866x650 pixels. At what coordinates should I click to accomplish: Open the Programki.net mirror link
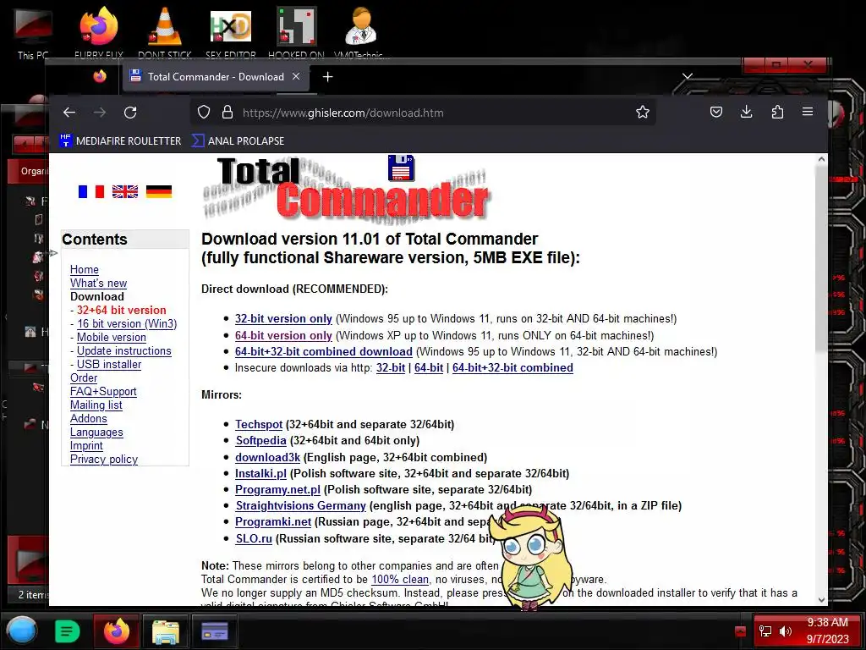(x=273, y=521)
